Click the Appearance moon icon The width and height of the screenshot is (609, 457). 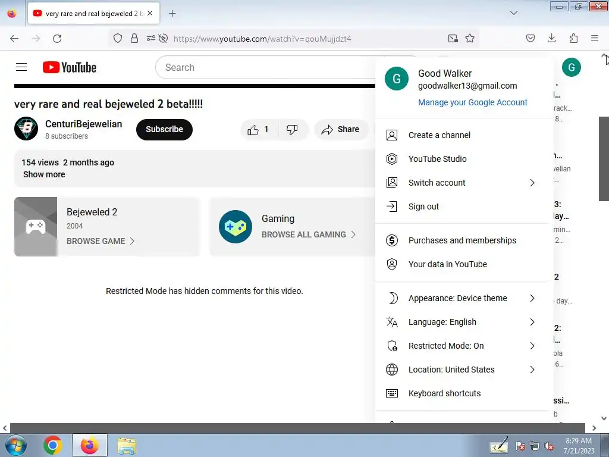(x=393, y=298)
